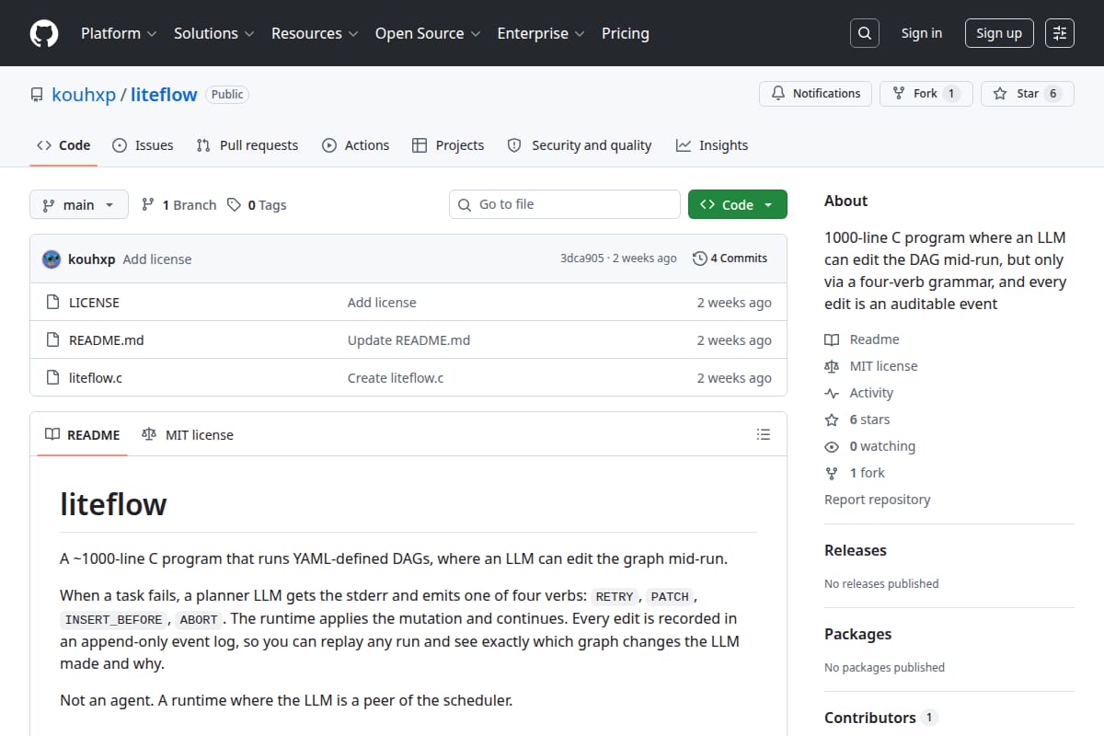The image size is (1104, 736).
Task: Expand the Platform menu
Action: pos(119,33)
